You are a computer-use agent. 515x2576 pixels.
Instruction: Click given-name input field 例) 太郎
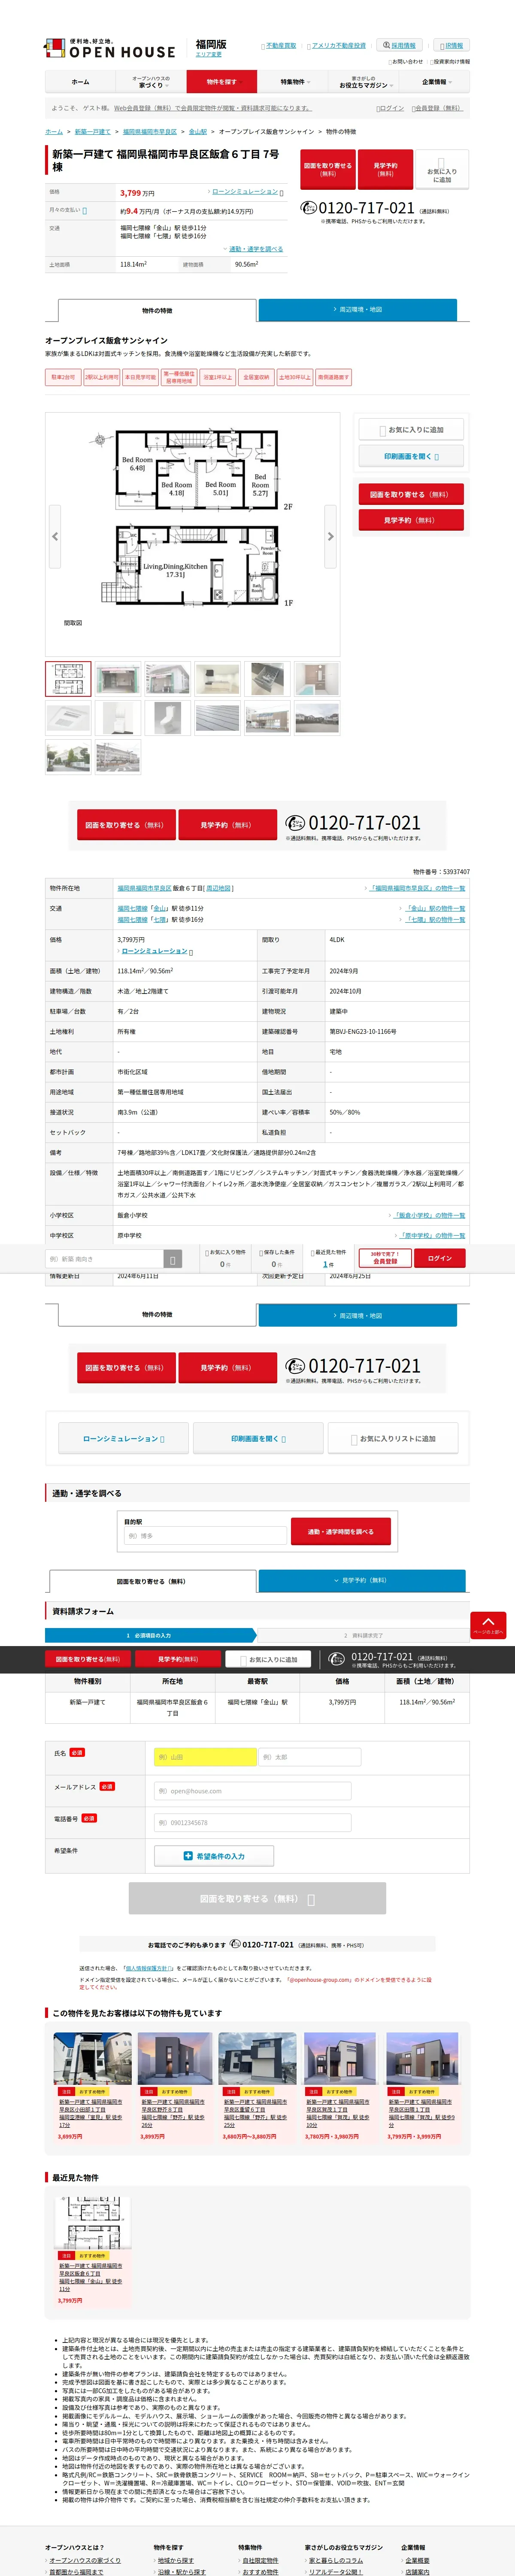[309, 1757]
